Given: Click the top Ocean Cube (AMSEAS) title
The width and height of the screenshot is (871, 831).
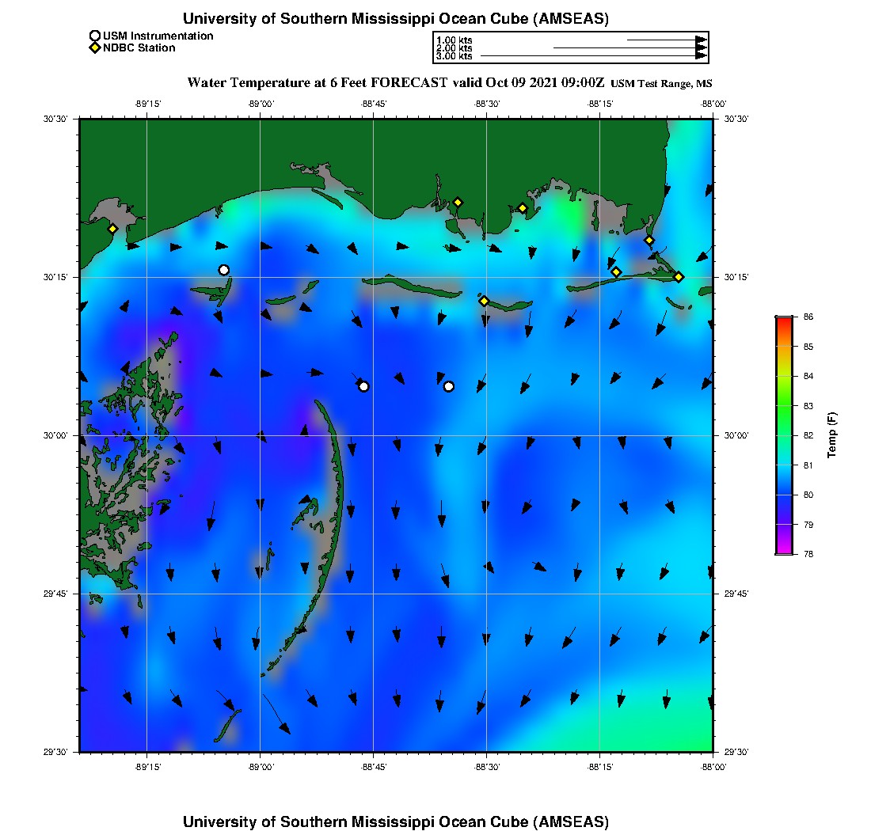Looking at the screenshot, I should [395, 18].
